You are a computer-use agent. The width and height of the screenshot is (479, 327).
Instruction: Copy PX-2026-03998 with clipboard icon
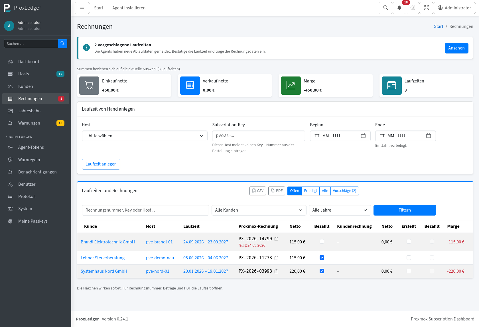[276, 271]
